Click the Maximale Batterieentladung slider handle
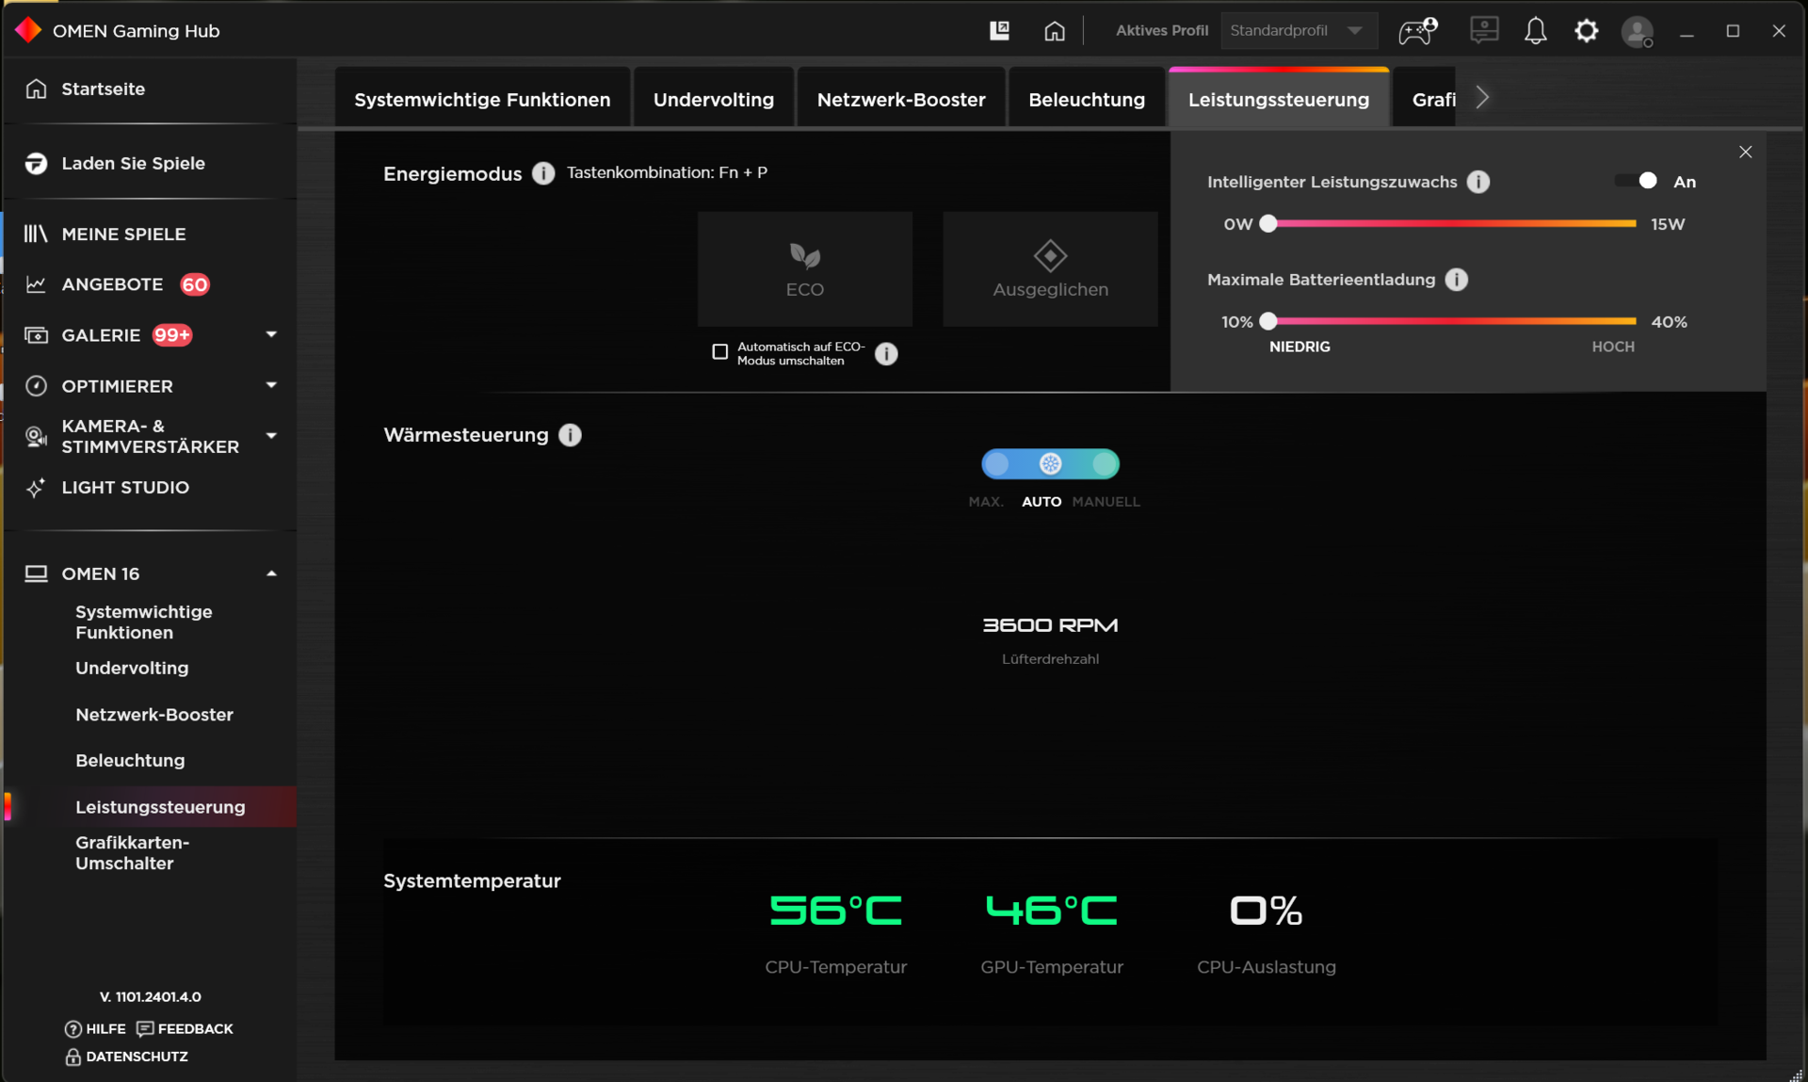This screenshot has height=1082, width=1808. (1268, 321)
